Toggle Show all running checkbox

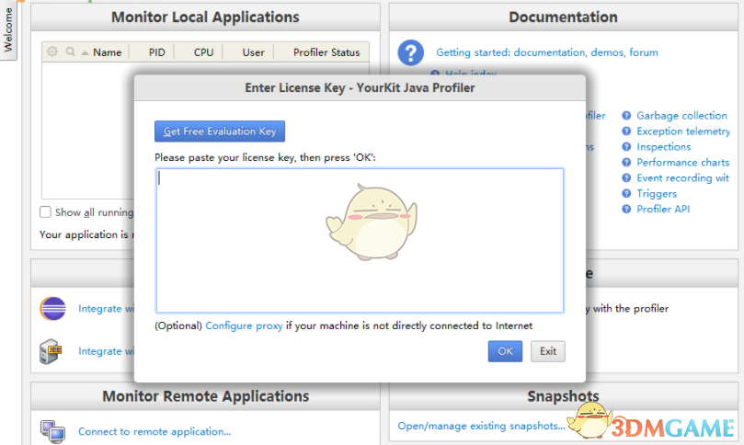[x=45, y=212]
